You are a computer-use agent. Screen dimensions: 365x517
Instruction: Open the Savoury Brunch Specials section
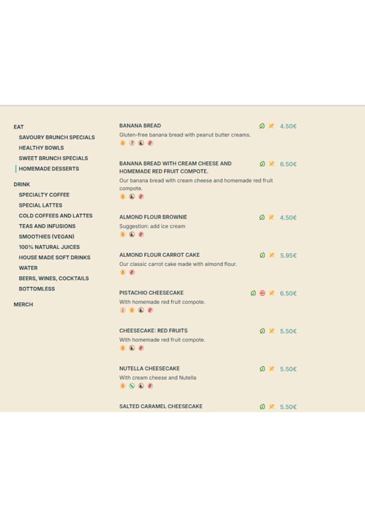(x=56, y=138)
